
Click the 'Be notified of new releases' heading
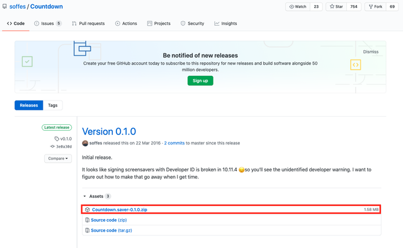coord(200,56)
